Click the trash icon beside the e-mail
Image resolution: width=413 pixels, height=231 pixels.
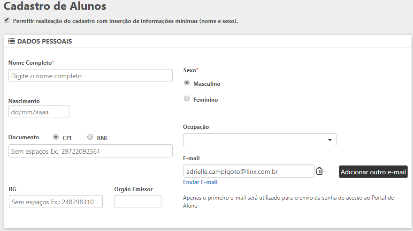click(320, 171)
